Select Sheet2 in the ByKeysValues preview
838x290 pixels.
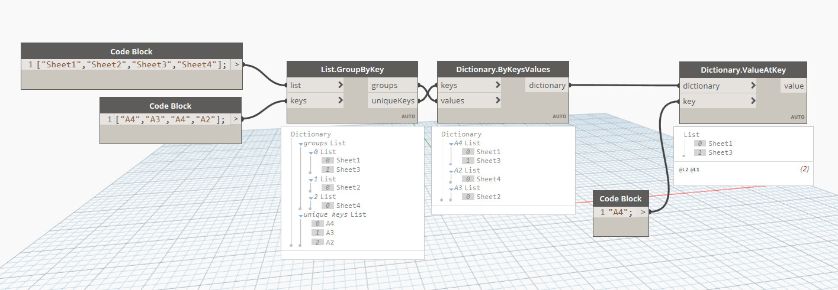point(489,197)
